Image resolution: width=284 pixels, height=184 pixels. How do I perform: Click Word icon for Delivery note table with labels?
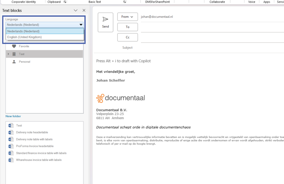(11, 139)
